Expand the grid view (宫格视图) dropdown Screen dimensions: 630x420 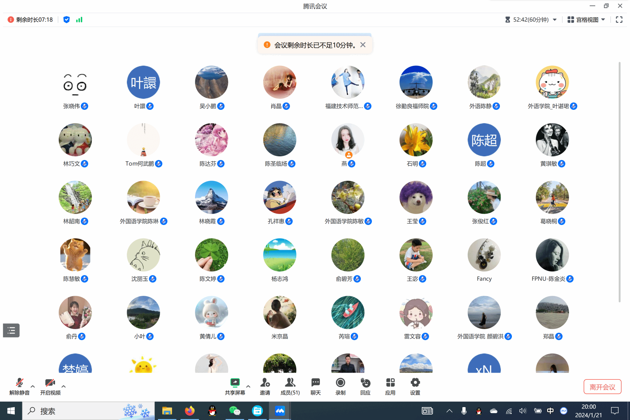pos(603,20)
